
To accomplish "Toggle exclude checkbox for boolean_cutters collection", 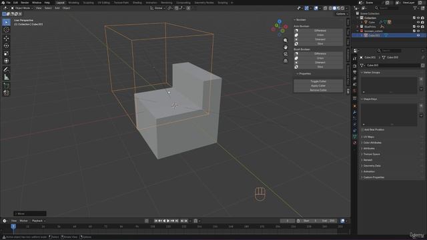I will click(x=414, y=31).
